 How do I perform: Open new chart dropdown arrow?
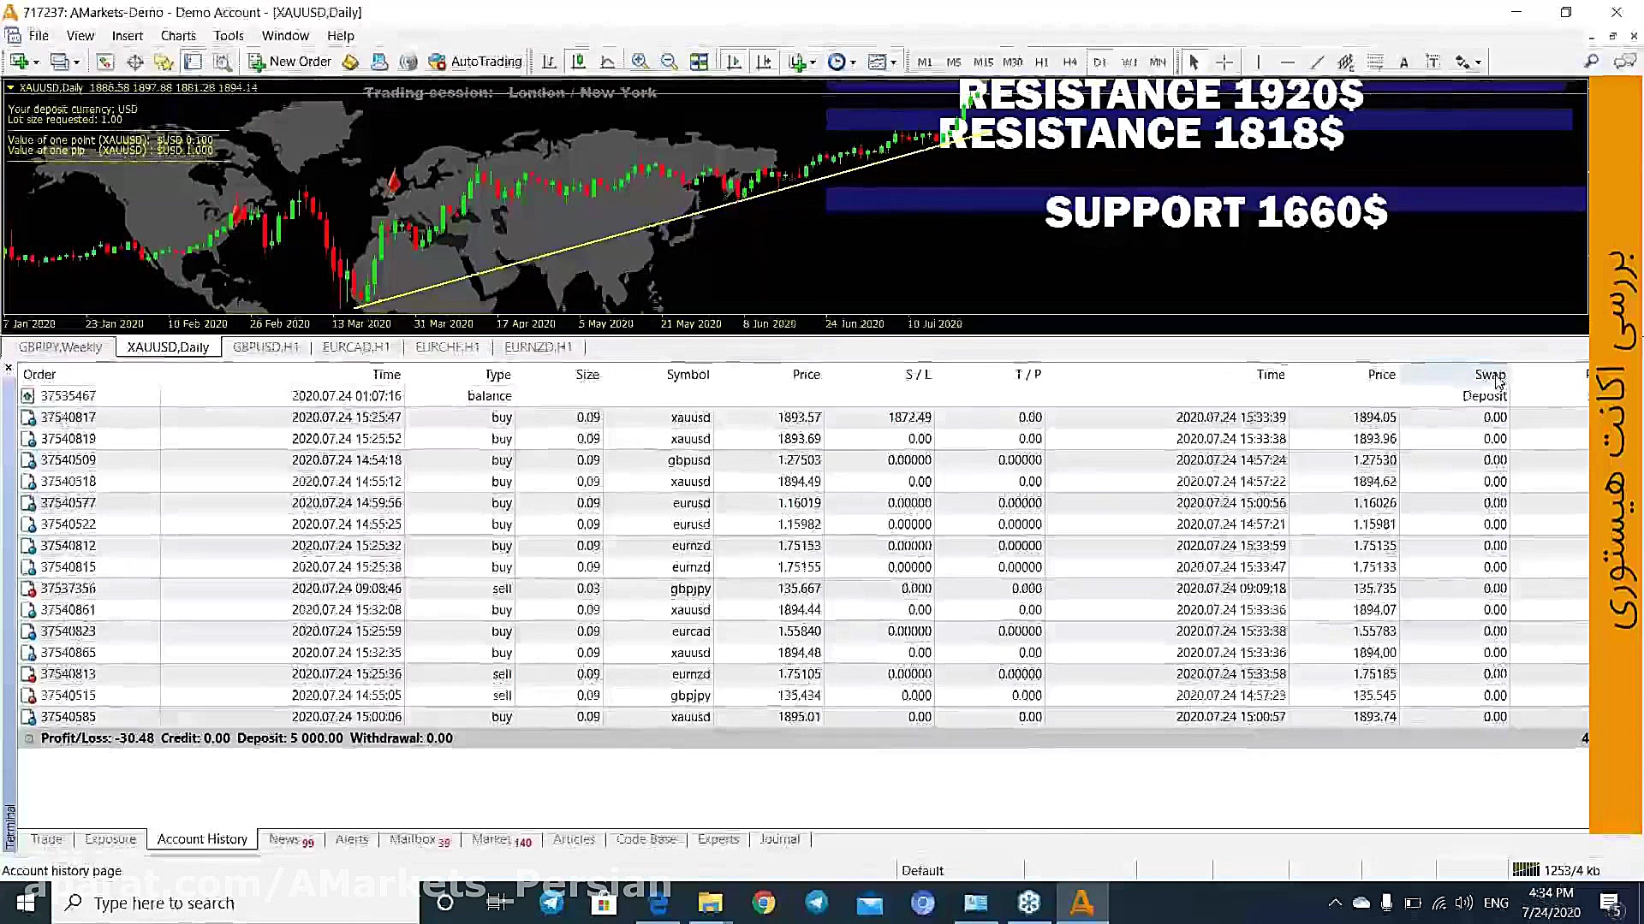pos(36,62)
